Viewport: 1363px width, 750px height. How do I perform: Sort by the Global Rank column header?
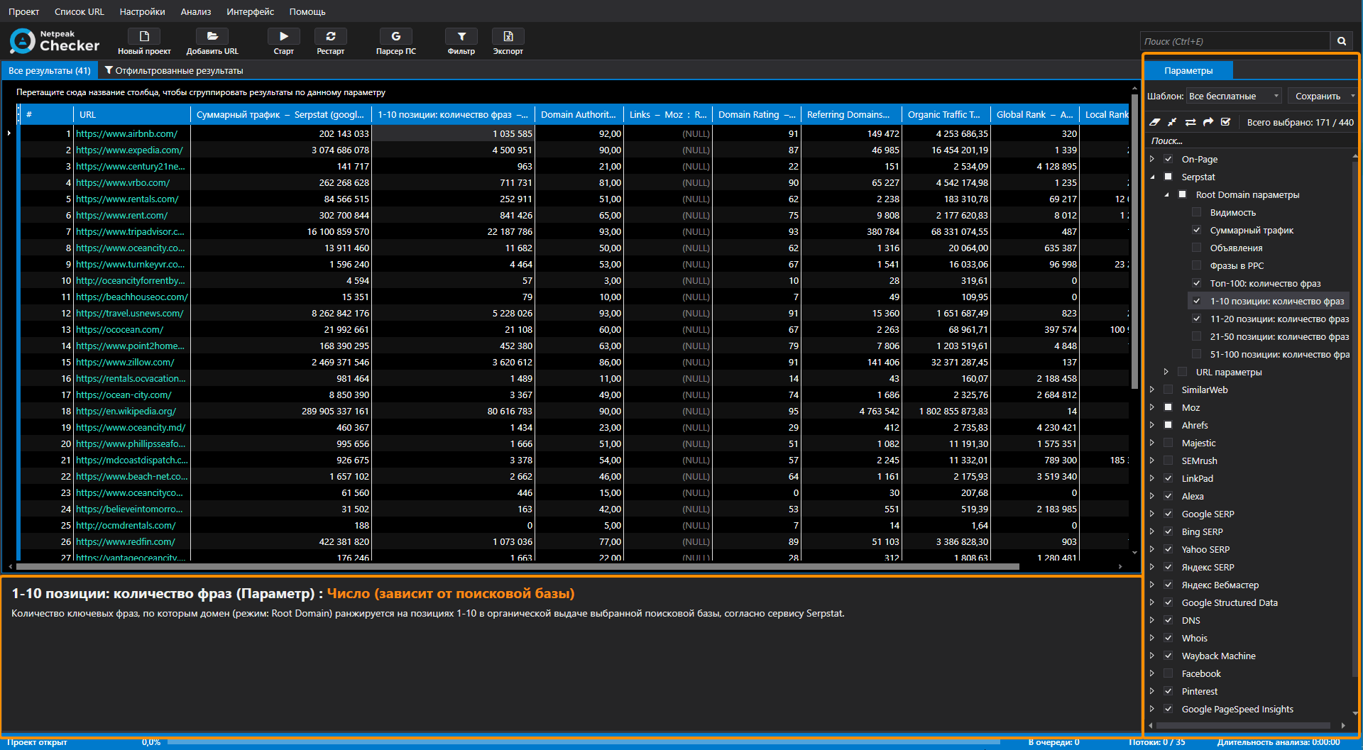tap(1034, 114)
